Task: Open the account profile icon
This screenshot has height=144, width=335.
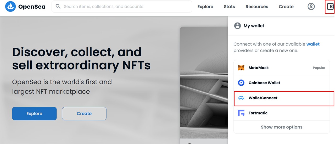Action: click(x=311, y=7)
